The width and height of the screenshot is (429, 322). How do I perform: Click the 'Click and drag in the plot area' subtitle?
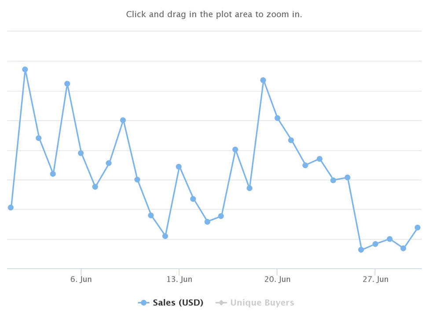(214, 14)
